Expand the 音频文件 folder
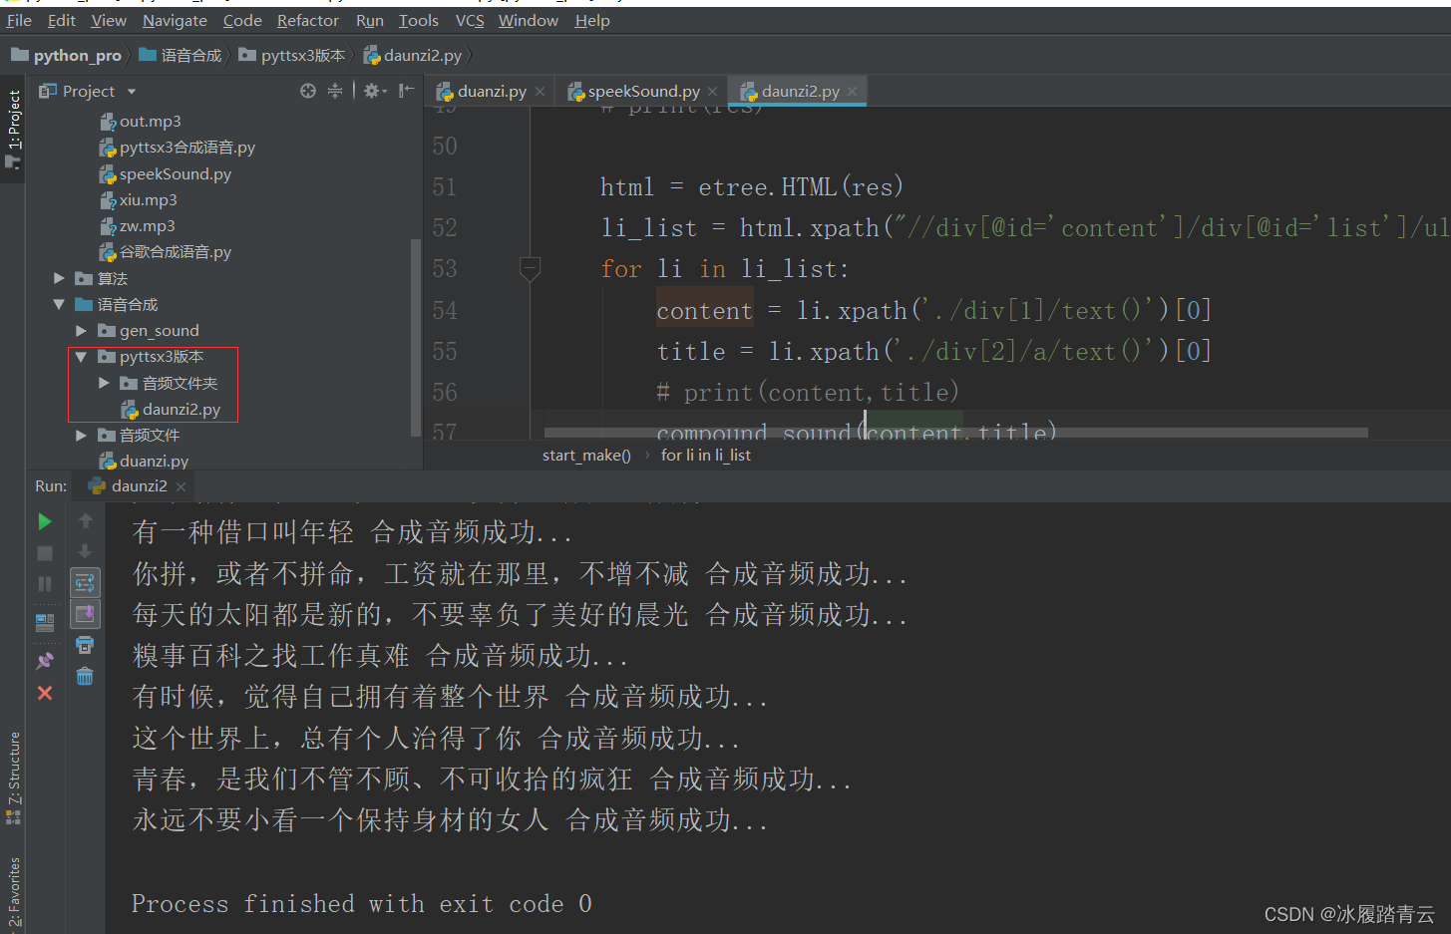Viewport: 1451px width, 934px height. point(82,435)
